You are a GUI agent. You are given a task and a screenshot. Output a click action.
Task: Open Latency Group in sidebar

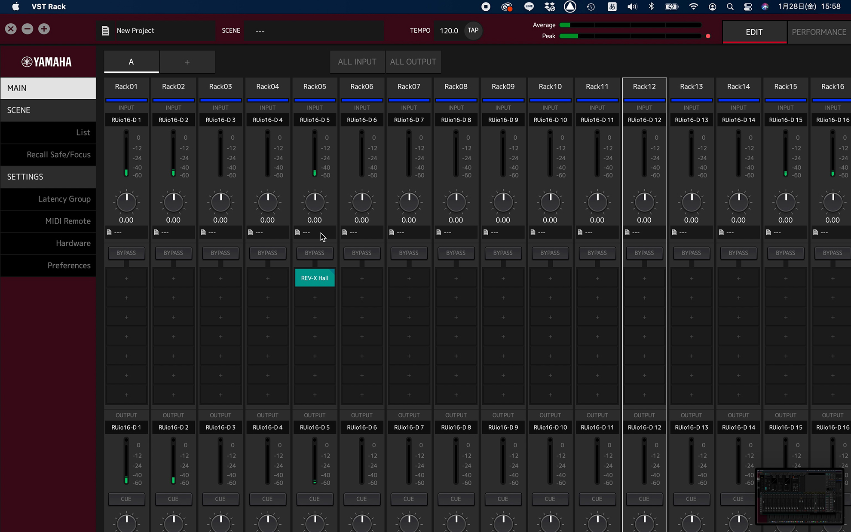click(64, 199)
